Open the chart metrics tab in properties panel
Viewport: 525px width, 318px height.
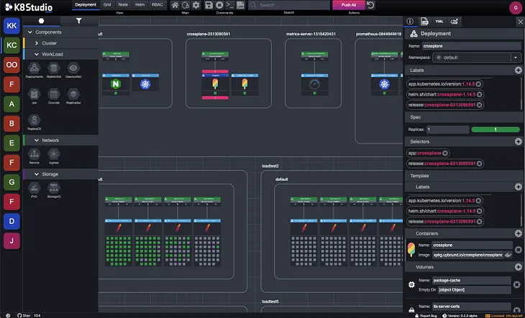coord(455,22)
